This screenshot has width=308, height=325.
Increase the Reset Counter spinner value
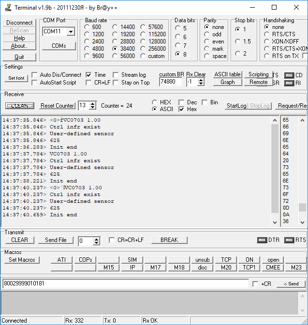point(93,103)
